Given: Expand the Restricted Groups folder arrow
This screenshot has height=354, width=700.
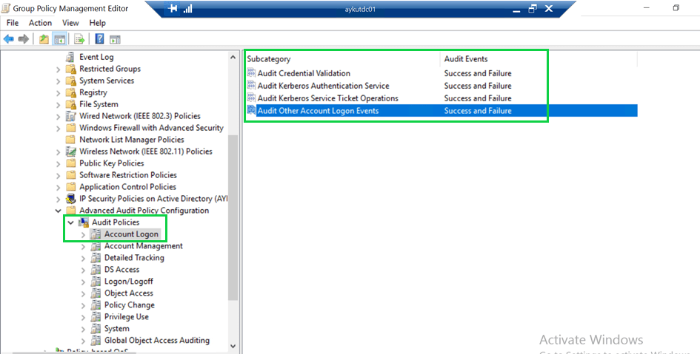Looking at the screenshot, I should (x=59, y=69).
